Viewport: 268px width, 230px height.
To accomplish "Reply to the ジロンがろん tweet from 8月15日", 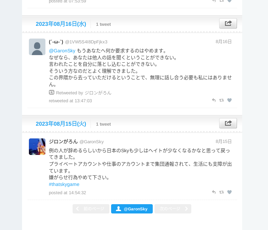I will pos(214,192).
